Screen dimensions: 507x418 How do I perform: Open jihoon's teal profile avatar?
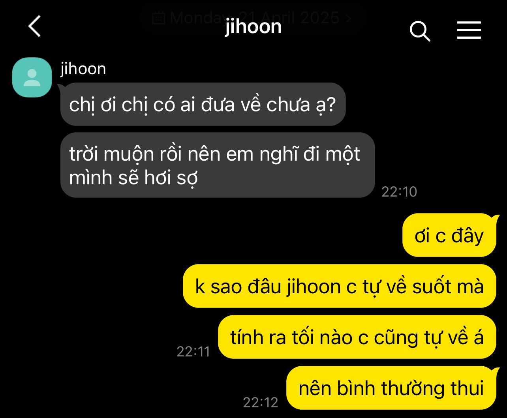(32, 77)
